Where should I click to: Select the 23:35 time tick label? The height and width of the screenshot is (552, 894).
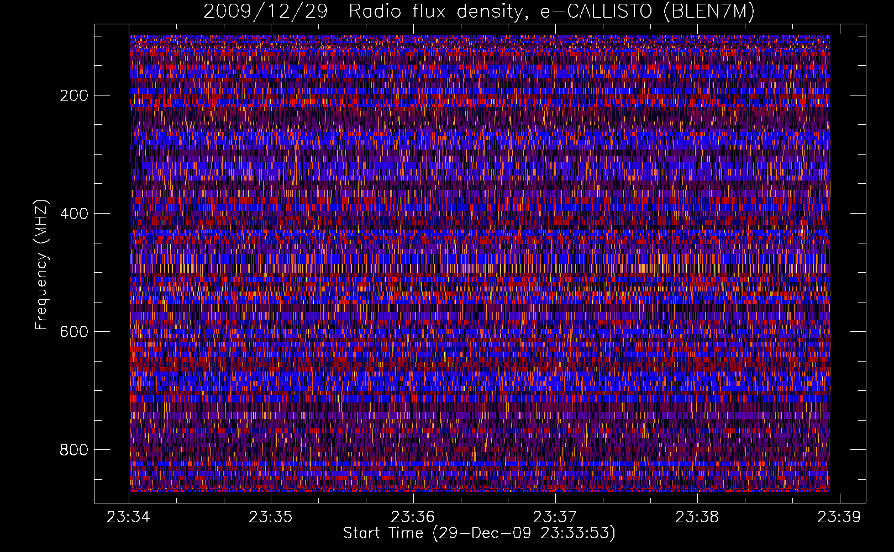(x=271, y=517)
